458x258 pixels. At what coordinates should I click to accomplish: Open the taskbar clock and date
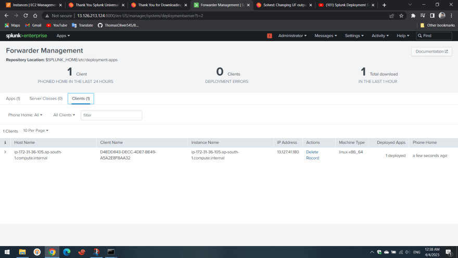pos(432,252)
